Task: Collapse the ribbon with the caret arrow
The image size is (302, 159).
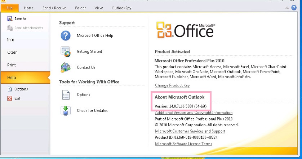Action: 287,8
